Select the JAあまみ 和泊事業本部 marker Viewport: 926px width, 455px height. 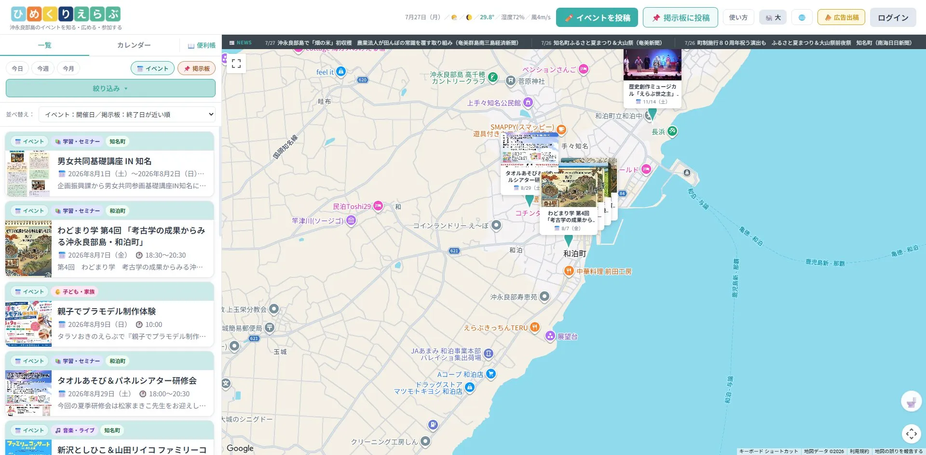pos(488,354)
